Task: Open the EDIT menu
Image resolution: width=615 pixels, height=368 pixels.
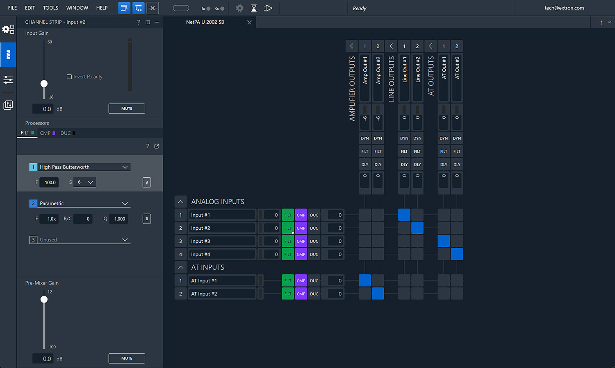Action: [30, 8]
